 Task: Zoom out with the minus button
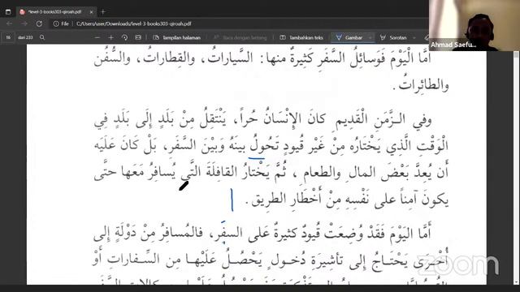[x=97, y=38]
